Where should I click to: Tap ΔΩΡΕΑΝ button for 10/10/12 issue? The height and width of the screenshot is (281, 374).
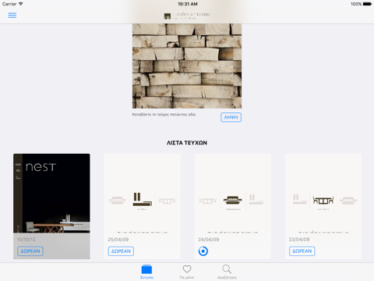[x=30, y=251]
